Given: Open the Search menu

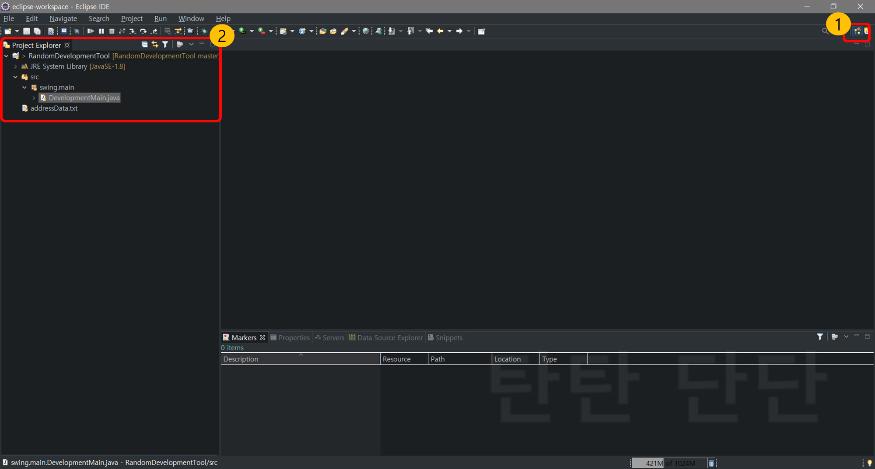Looking at the screenshot, I should tap(99, 18).
